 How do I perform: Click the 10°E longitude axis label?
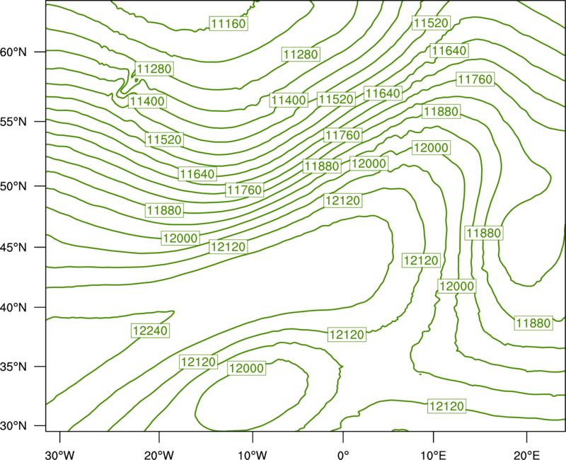(433, 455)
